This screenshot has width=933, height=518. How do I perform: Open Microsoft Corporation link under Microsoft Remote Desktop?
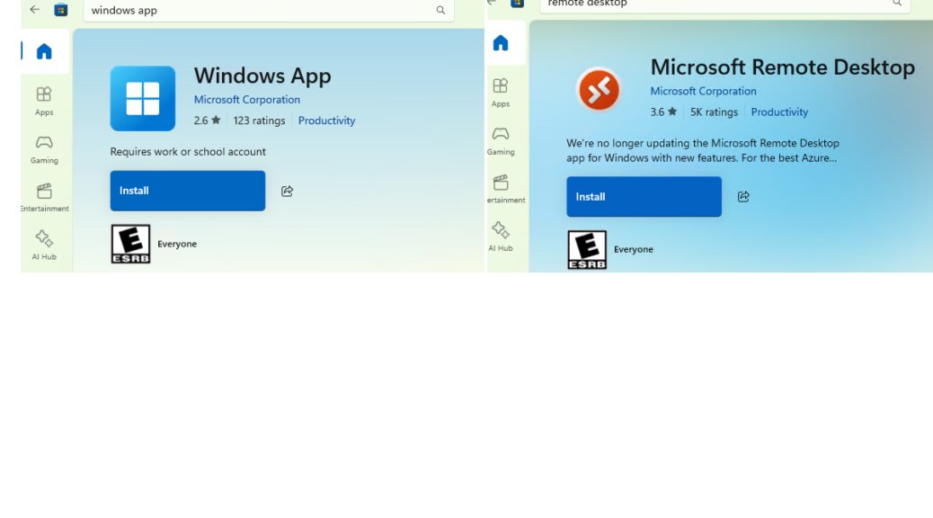(x=703, y=91)
